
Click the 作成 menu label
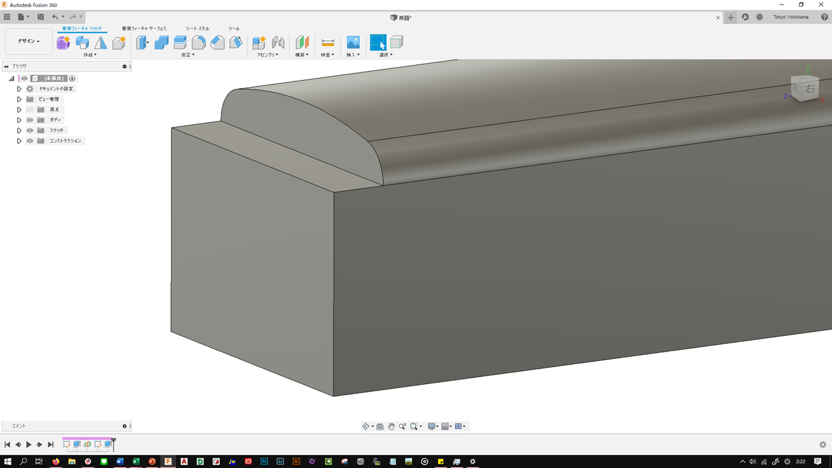[x=90, y=55]
